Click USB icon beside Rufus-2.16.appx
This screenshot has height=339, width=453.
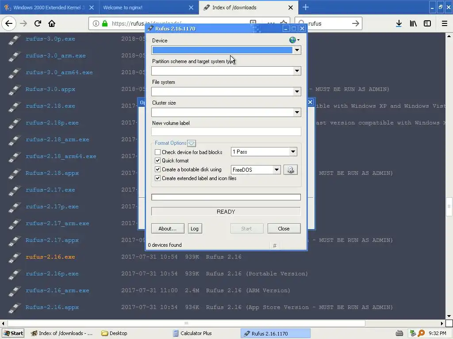tap(14, 308)
